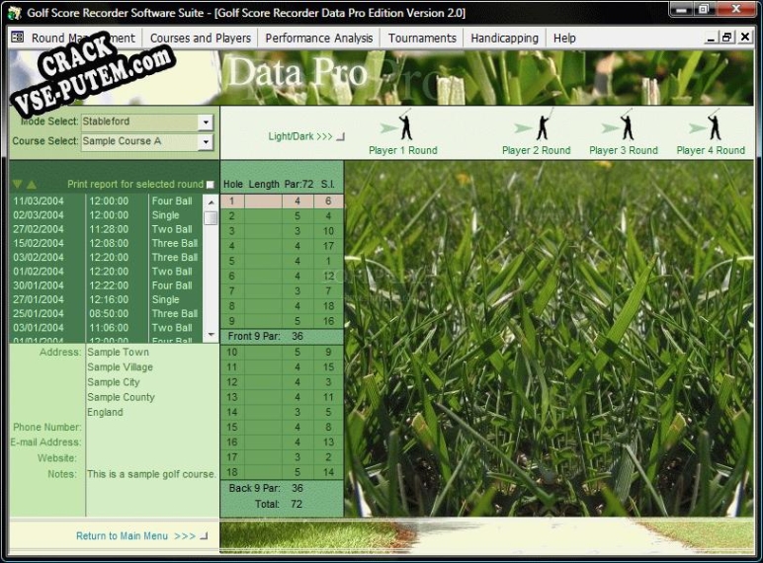Open the Tournaments menu

coord(422,38)
